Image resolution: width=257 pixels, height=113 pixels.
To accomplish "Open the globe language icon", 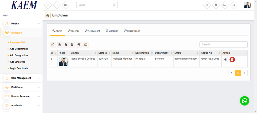I will coord(207,5).
